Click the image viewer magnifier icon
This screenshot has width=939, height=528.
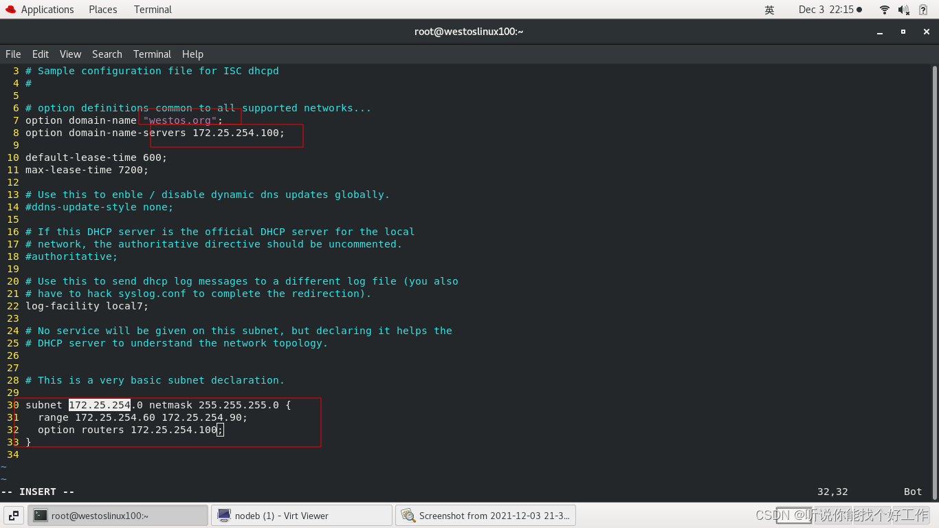[408, 516]
